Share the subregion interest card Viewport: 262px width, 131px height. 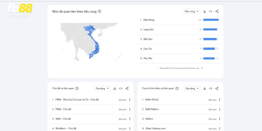pyautogui.click(x=217, y=11)
